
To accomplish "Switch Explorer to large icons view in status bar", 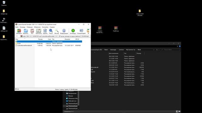I will [x=179, y=111].
